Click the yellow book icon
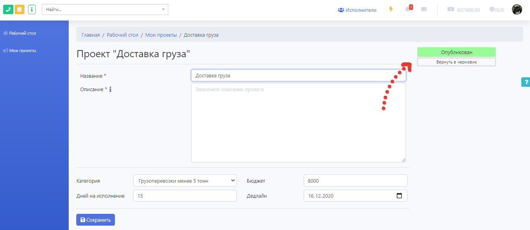Screen dimensions: 530x230 click(x=19, y=9)
